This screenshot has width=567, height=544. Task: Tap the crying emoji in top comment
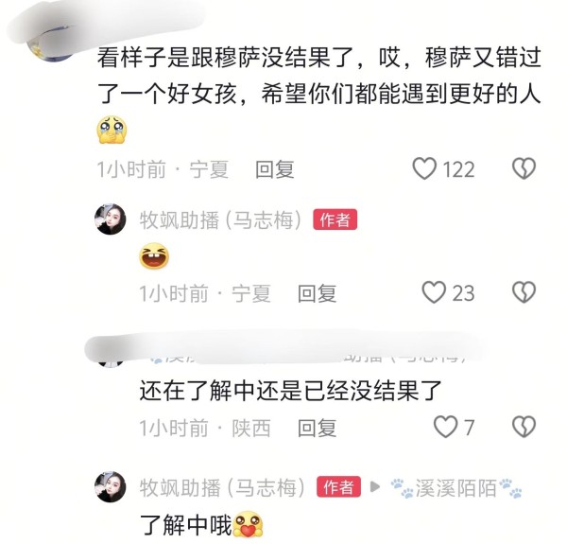(x=112, y=130)
